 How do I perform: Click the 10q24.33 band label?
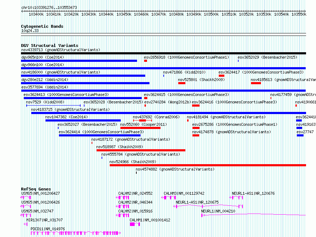click(30, 31)
